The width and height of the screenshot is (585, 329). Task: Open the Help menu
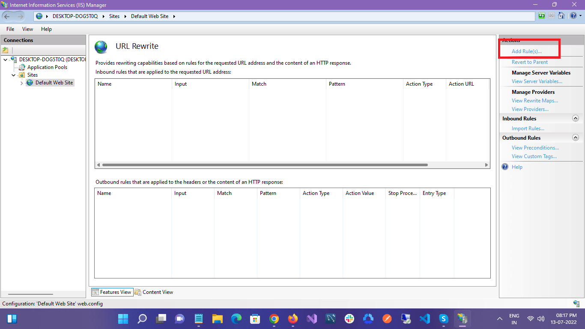click(46, 29)
